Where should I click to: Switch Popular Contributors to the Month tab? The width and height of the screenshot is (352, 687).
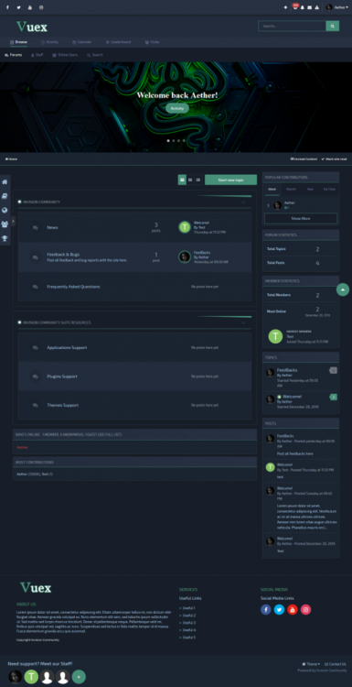(x=291, y=190)
